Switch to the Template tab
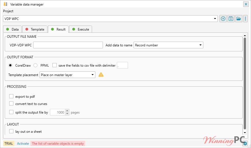Screen dimensions: 251x148 pos(35,29)
